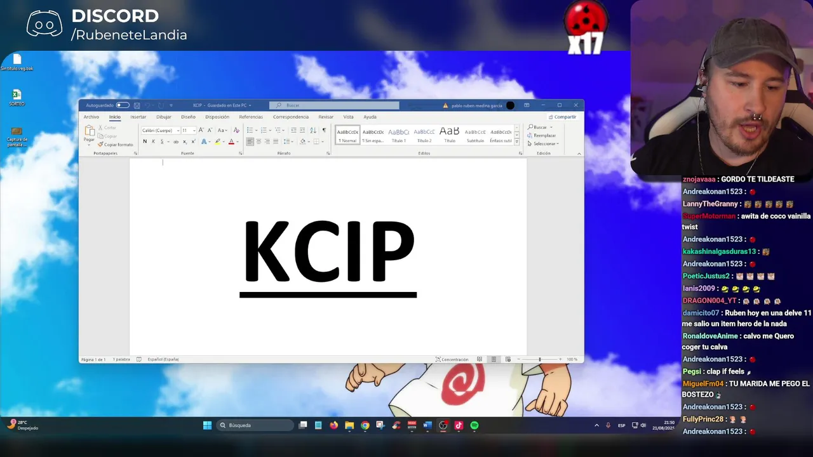Screen dimensions: 813x457
Task: Open the Archivo menu
Action: coord(91,117)
